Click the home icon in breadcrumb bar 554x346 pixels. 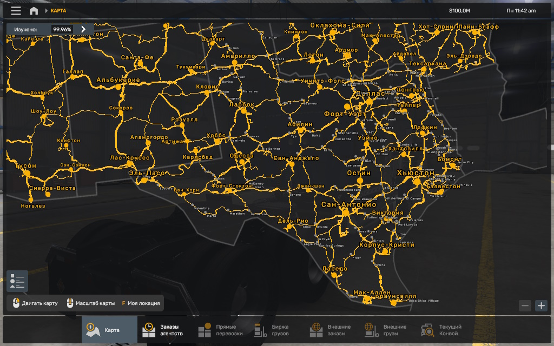point(34,11)
